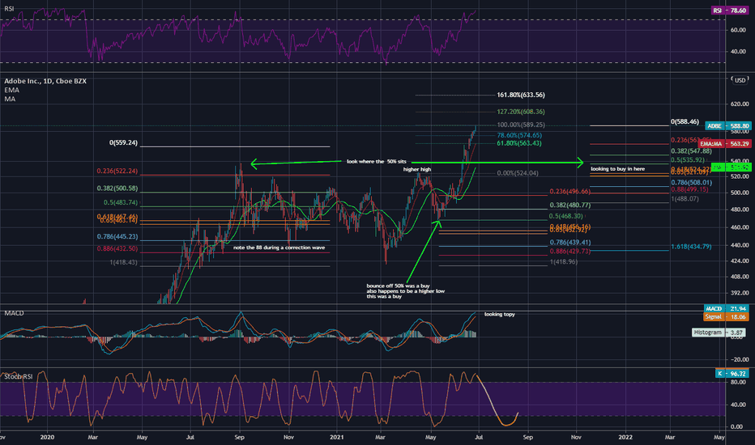Viewport: 755px width, 445px height.
Task: Click the 'looking to buy in here' note
Action: point(618,169)
